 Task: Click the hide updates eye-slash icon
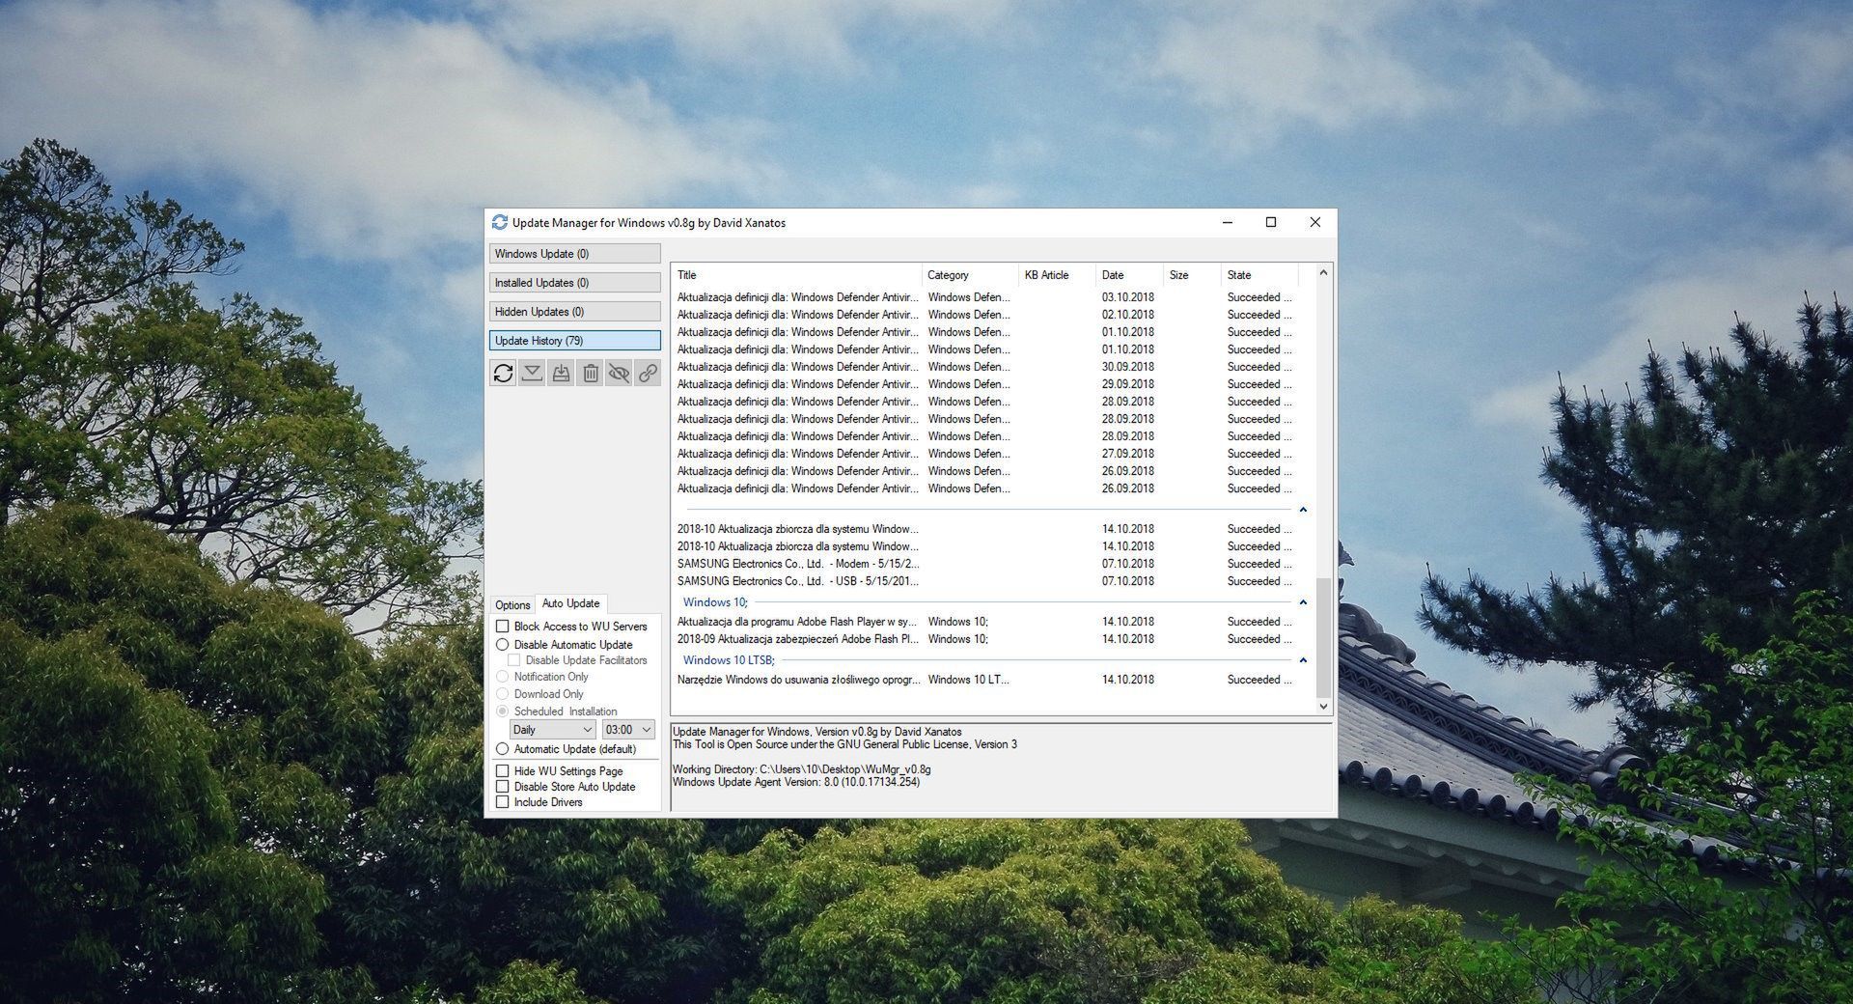point(619,373)
